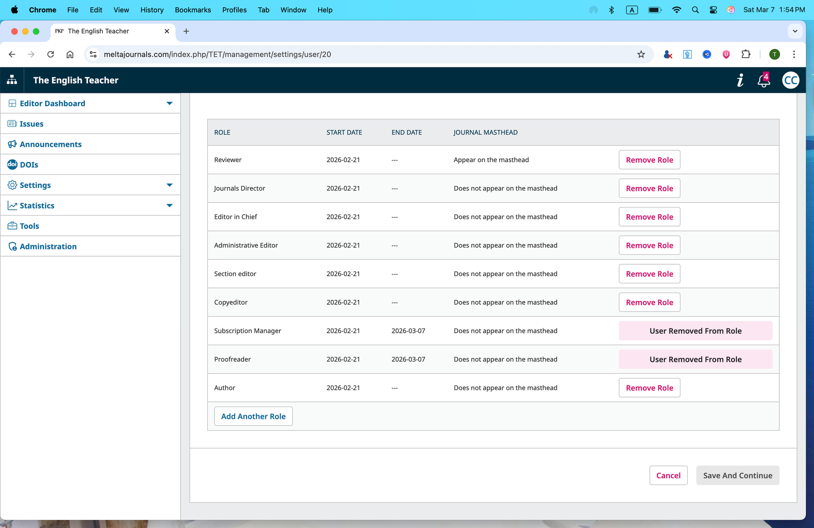Click the Tools toolbox icon
The height and width of the screenshot is (528, 814).
tap(12, 226)
